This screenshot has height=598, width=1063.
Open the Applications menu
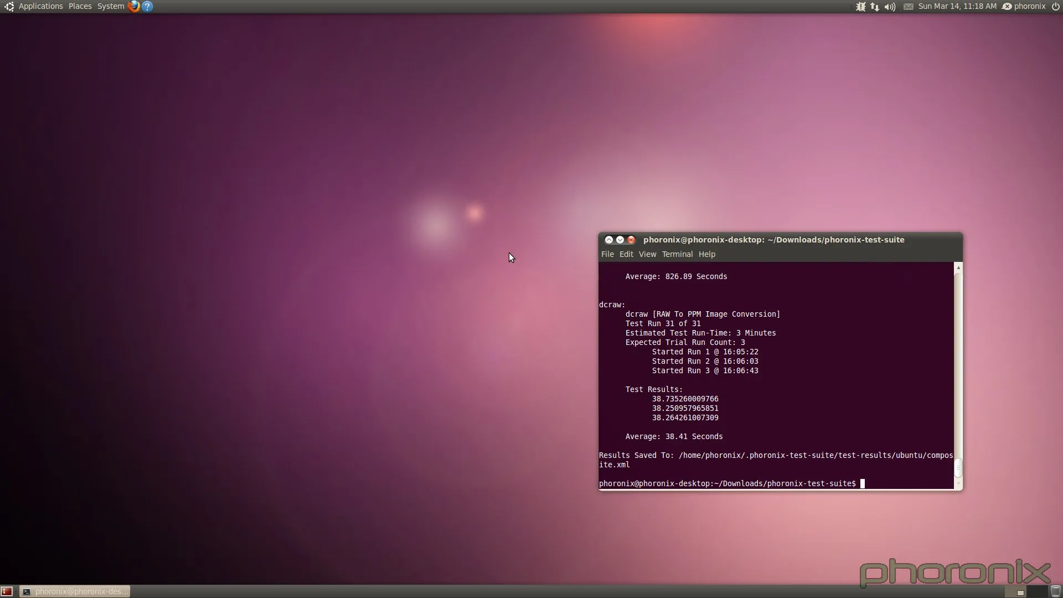(41, 7)
